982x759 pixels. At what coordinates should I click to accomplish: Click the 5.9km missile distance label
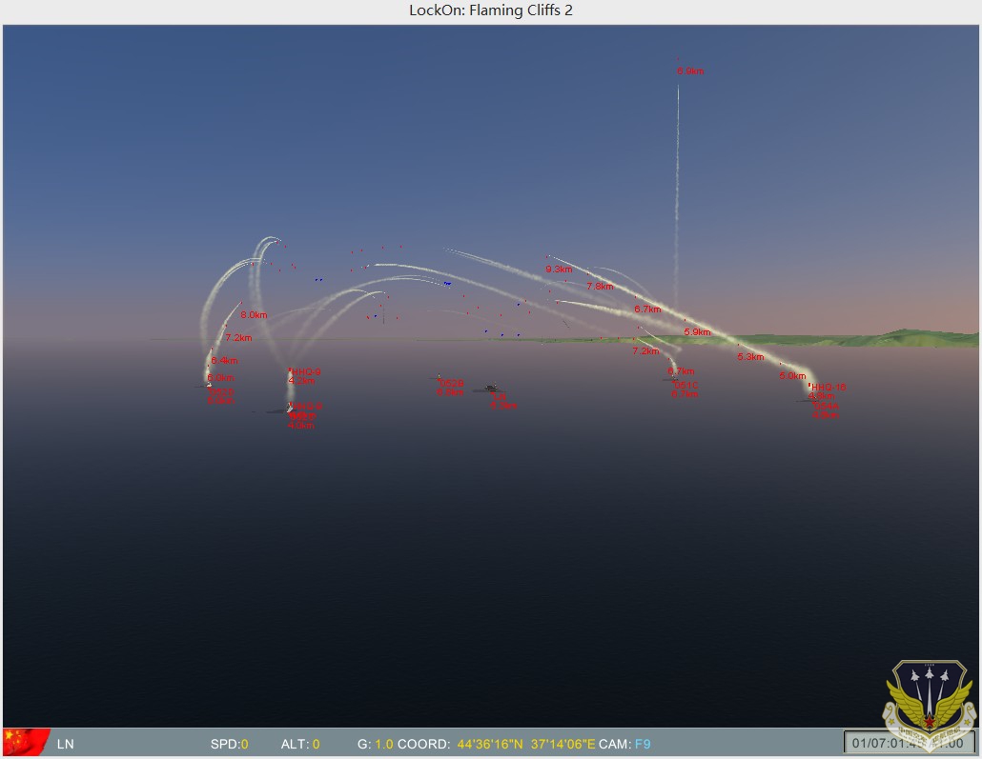pos(697,331)
